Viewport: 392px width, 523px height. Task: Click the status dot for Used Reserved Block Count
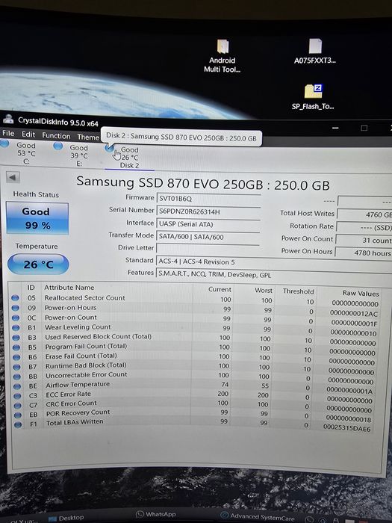pyautogui.click(x=16, y=338)
